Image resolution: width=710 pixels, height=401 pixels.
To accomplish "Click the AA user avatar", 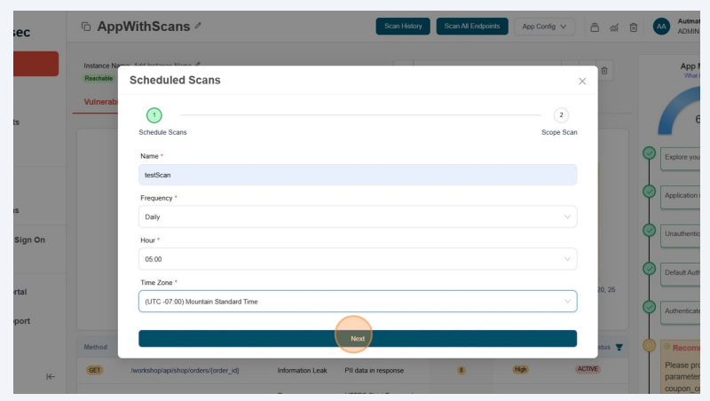I will pyautogui.click(x=661, y=27).
